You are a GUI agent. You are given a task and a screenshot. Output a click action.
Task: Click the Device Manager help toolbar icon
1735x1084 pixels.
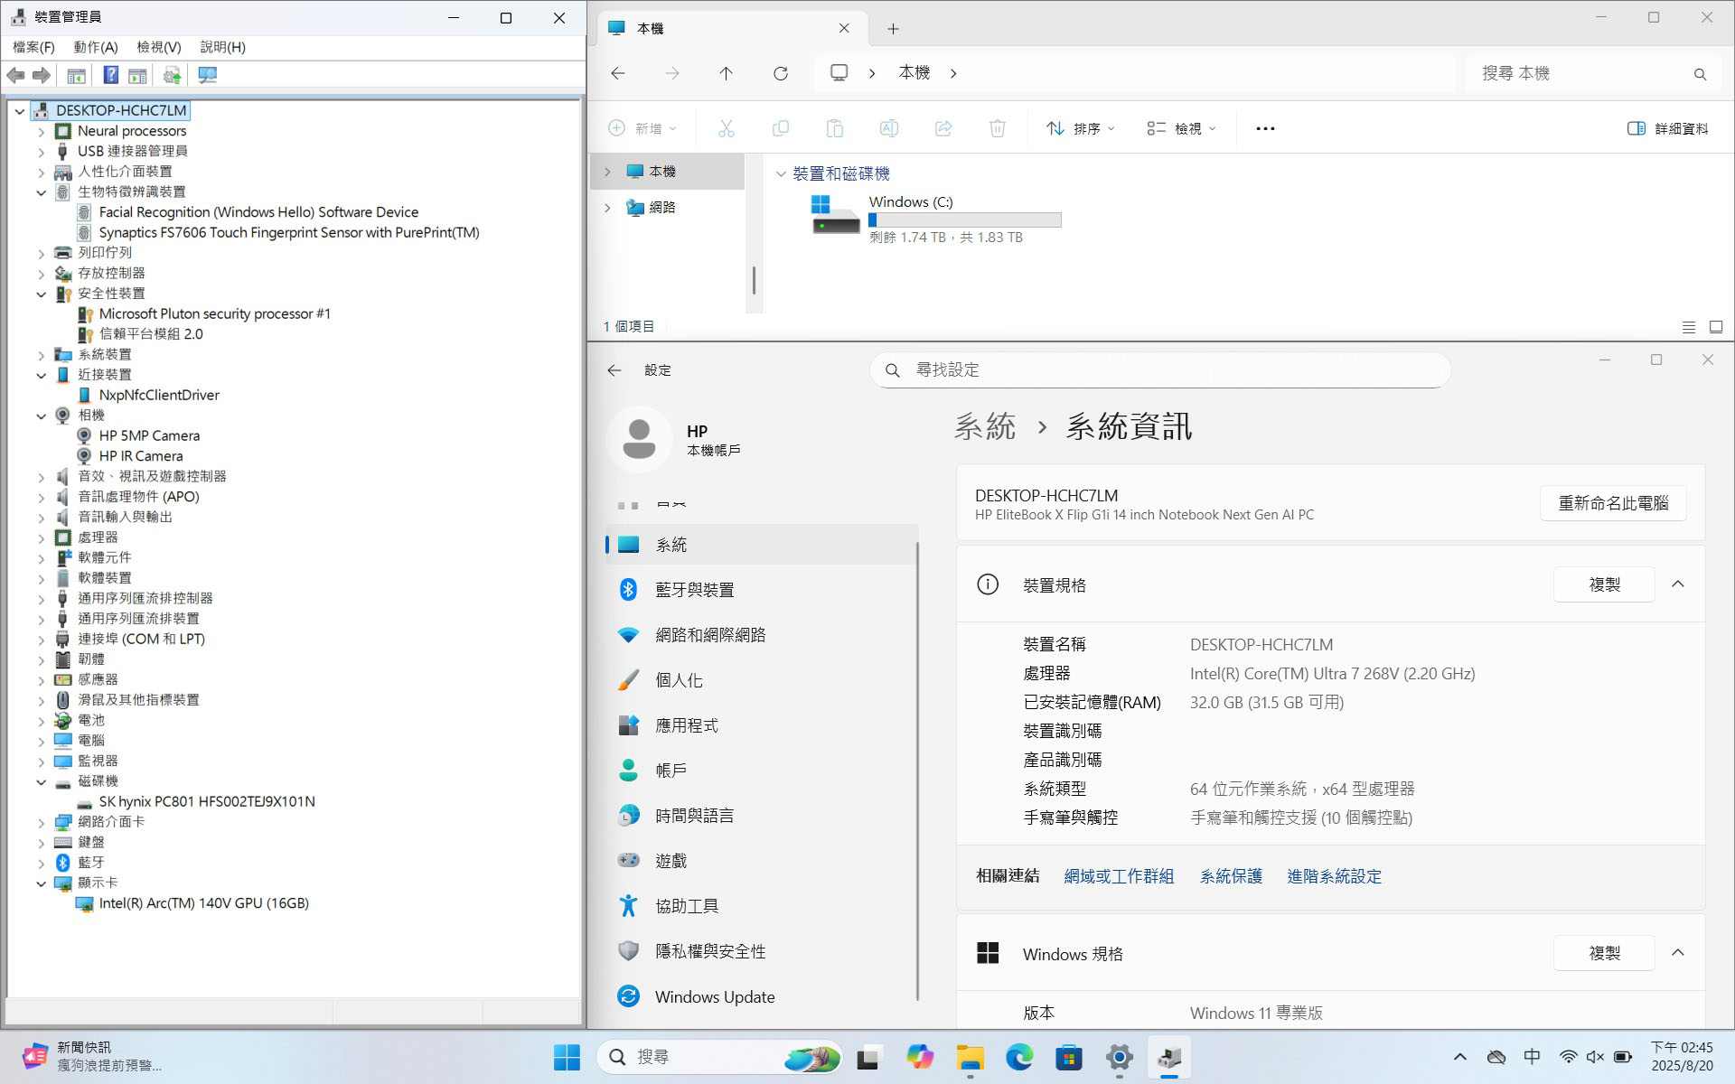[110, 75]
